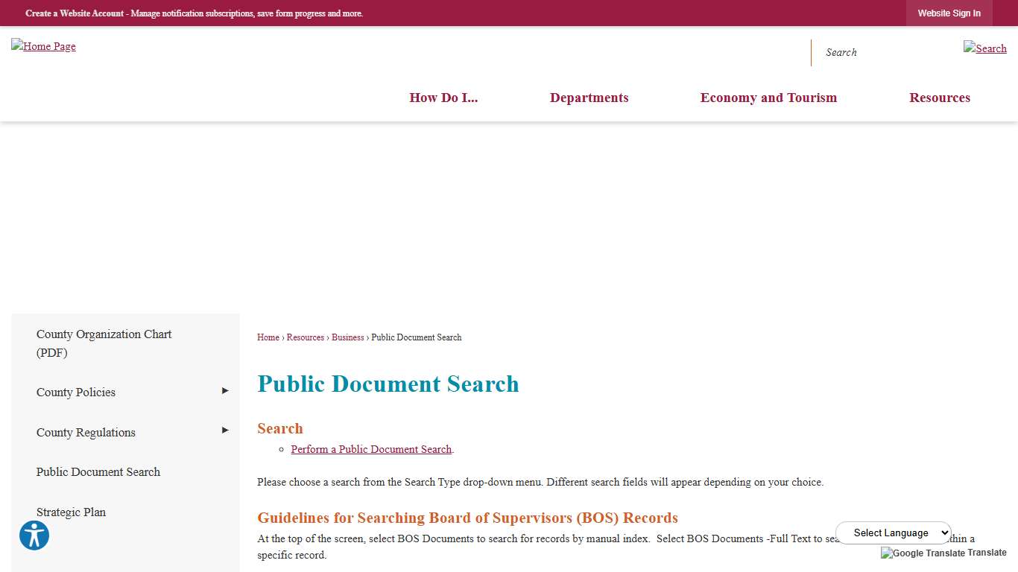
Task: Click the Home breadcrumb link
Action: (268, 337)
